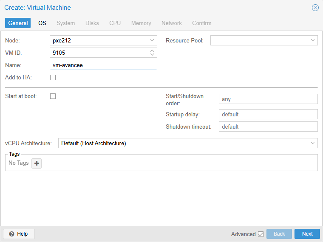The height and width of the screenshot is (242, 323).
Task: Enable the Add to HA checkbox
Action: 53,78
